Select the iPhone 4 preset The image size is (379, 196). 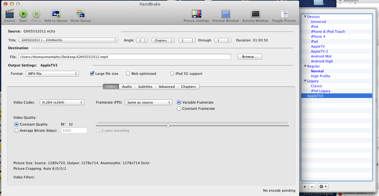pyautogui.click(x=318, y=36)
